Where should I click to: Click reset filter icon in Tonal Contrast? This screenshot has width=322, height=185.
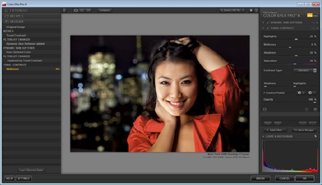pos(307,109)
